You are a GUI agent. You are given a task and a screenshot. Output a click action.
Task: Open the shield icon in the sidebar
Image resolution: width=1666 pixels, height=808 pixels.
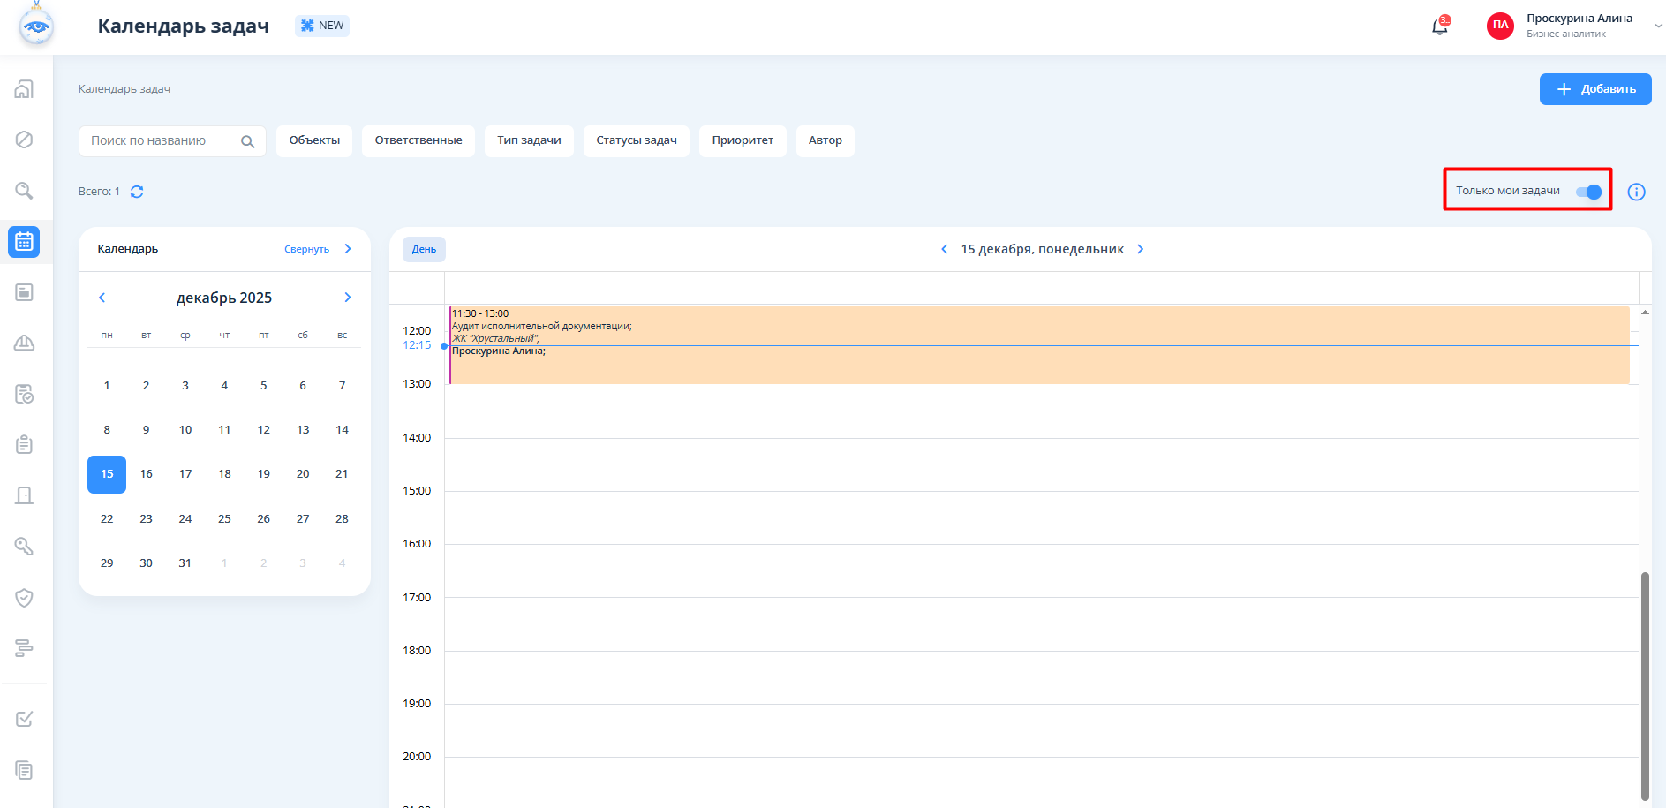tap(25, 598)
